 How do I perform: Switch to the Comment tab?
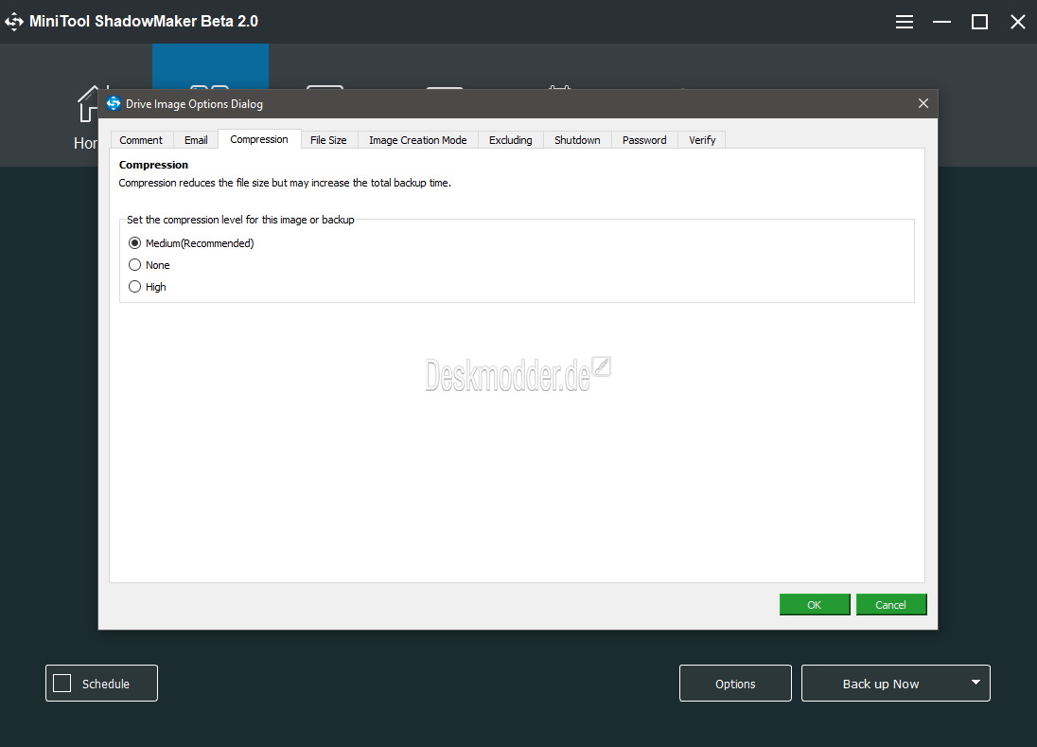[x=141, y=140]
